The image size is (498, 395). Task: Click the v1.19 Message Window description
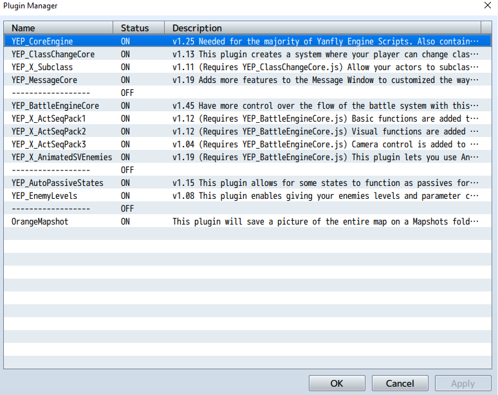click(326, 80)
